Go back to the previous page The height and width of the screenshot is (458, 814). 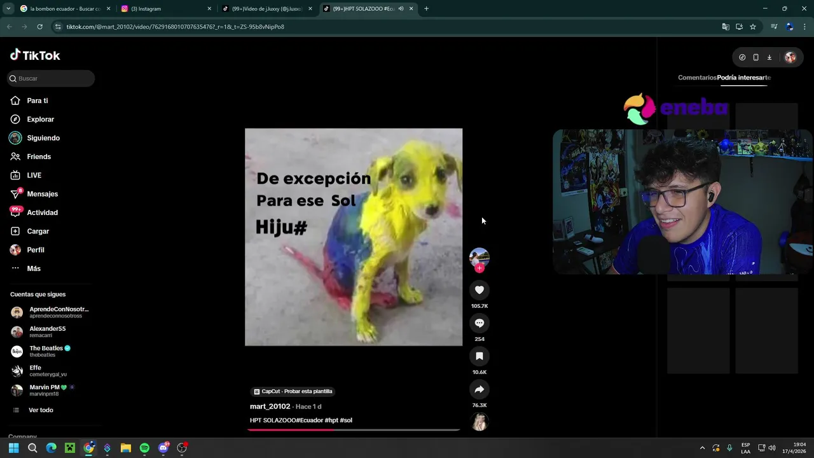10,27
